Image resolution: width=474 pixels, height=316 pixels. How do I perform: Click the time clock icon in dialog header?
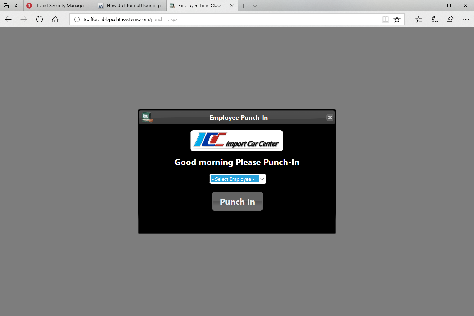147,117
